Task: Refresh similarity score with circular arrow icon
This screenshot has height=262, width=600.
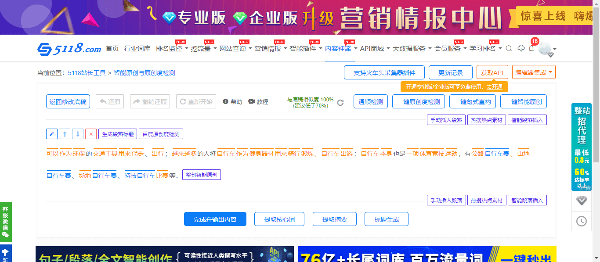Action: 340,103
